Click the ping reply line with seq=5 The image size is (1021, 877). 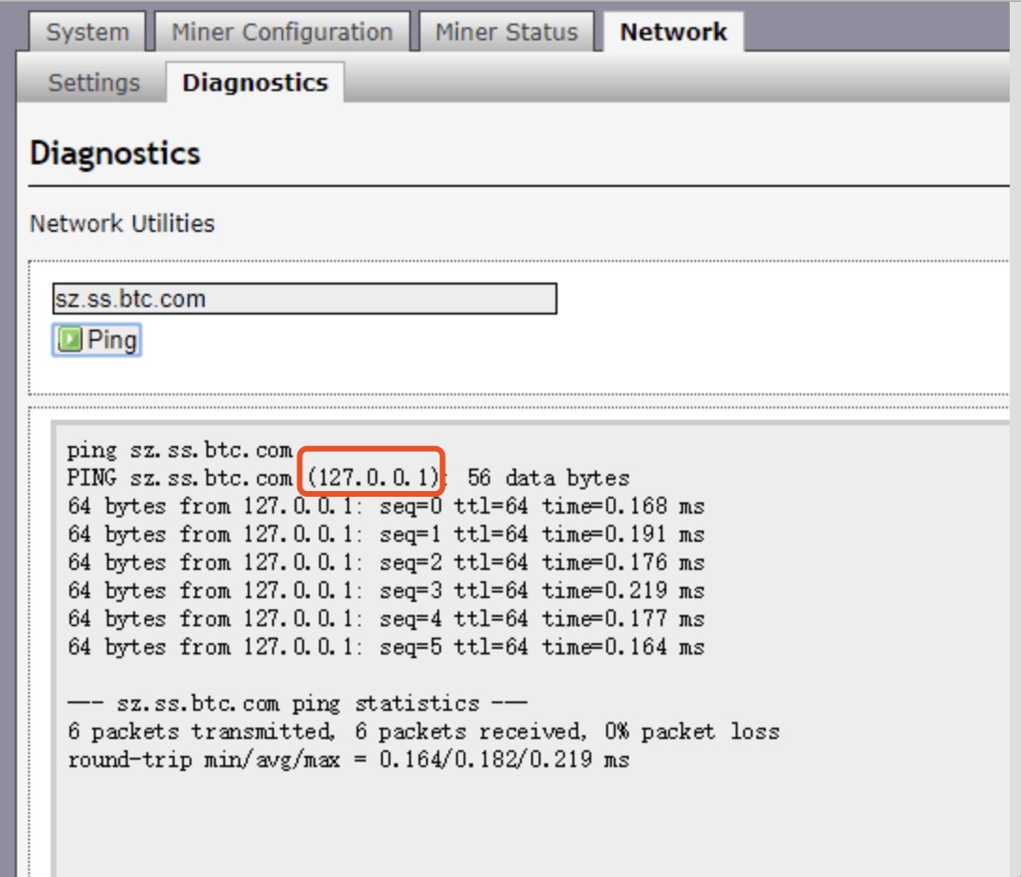click(386, 647)
